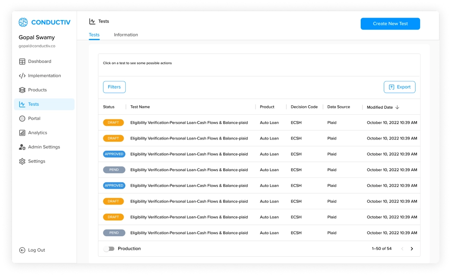451x276 pixels.
Task: Open Dashboard via its grid icon
Action: (22, 62)
